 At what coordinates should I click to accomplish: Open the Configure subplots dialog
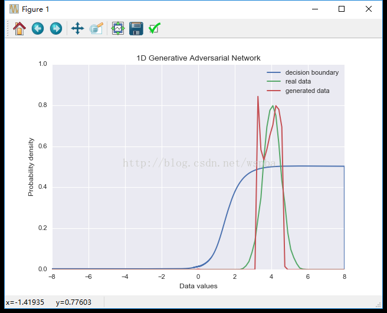(x=118, y=29)
